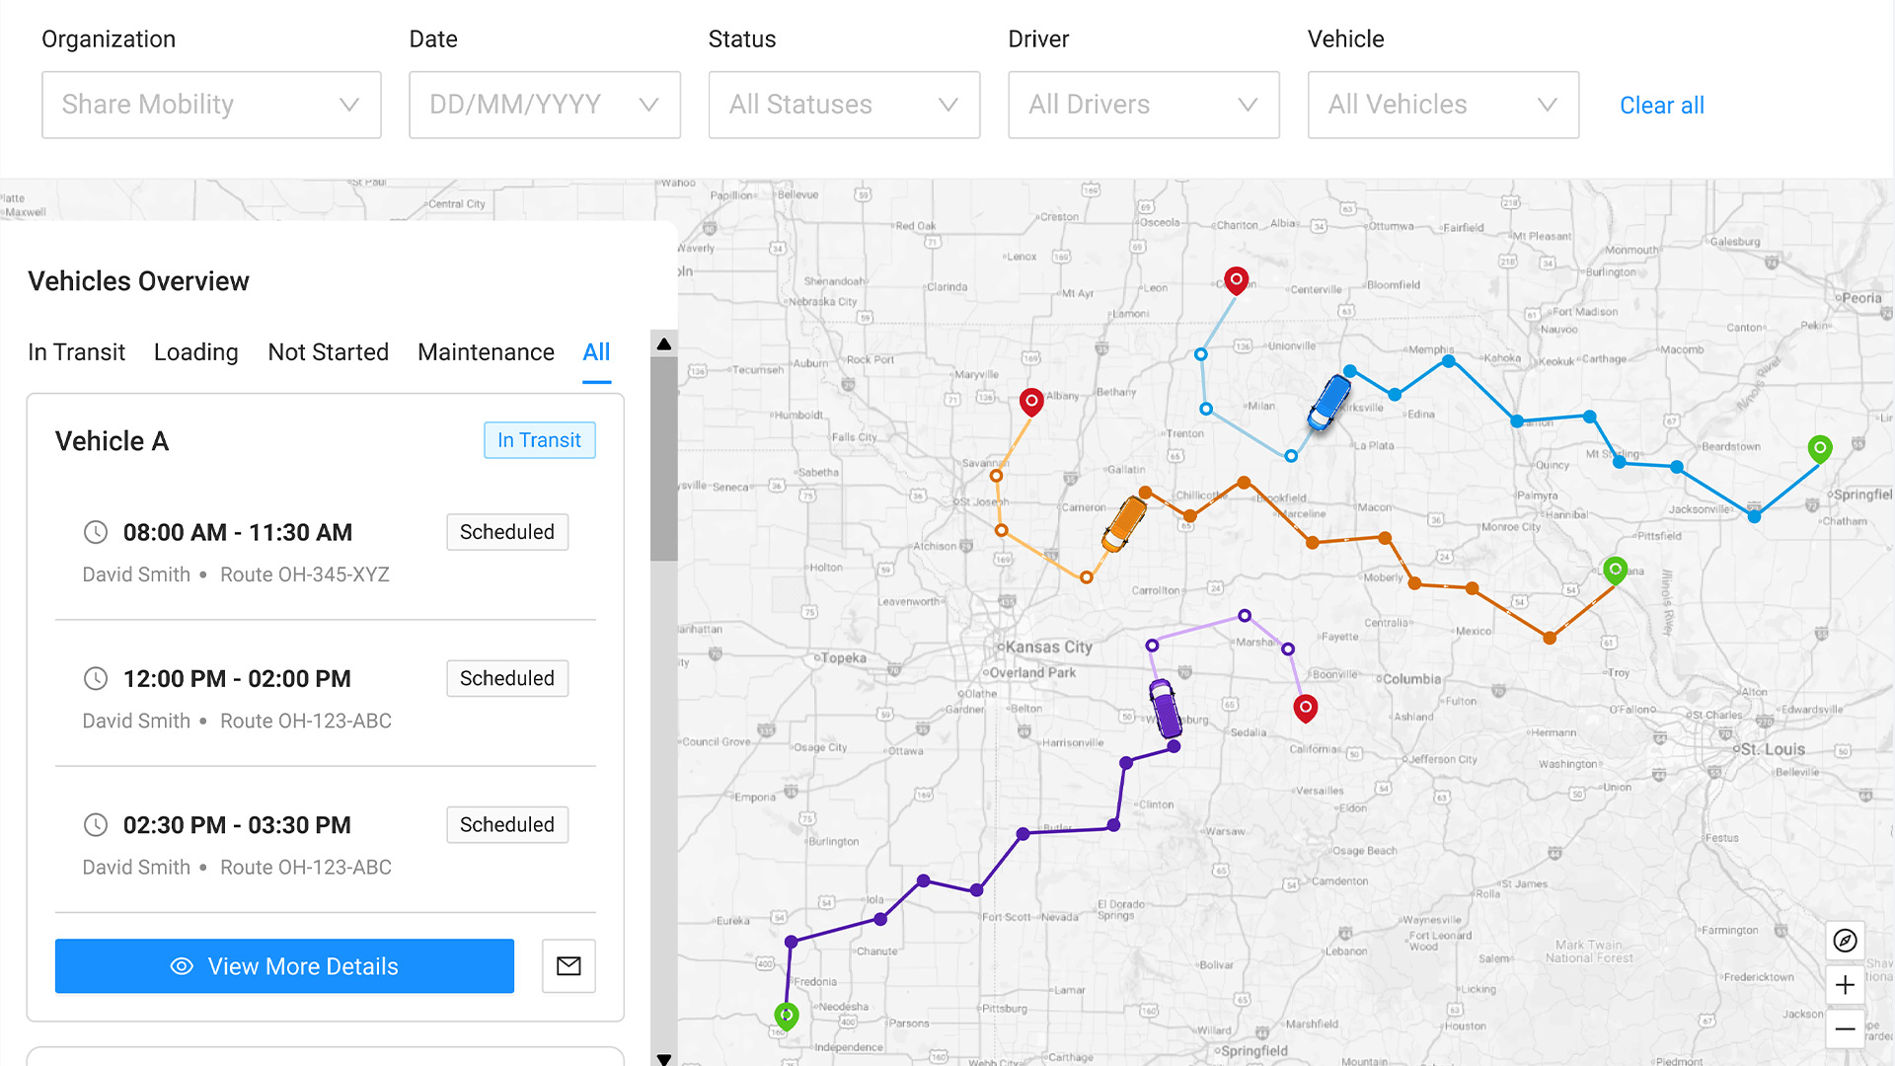Select the orange vehicle on map
The height and width of the screenshot is (1066, 1895).
[x=1123, y=523]
